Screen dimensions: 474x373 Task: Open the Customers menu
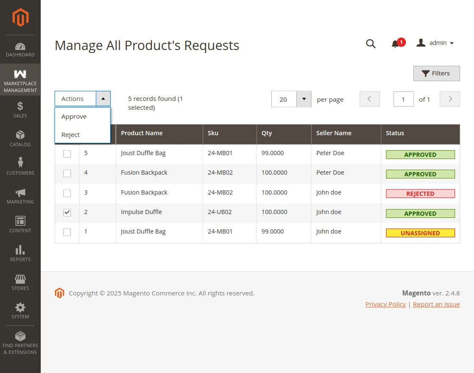click(x=20, y=167)
